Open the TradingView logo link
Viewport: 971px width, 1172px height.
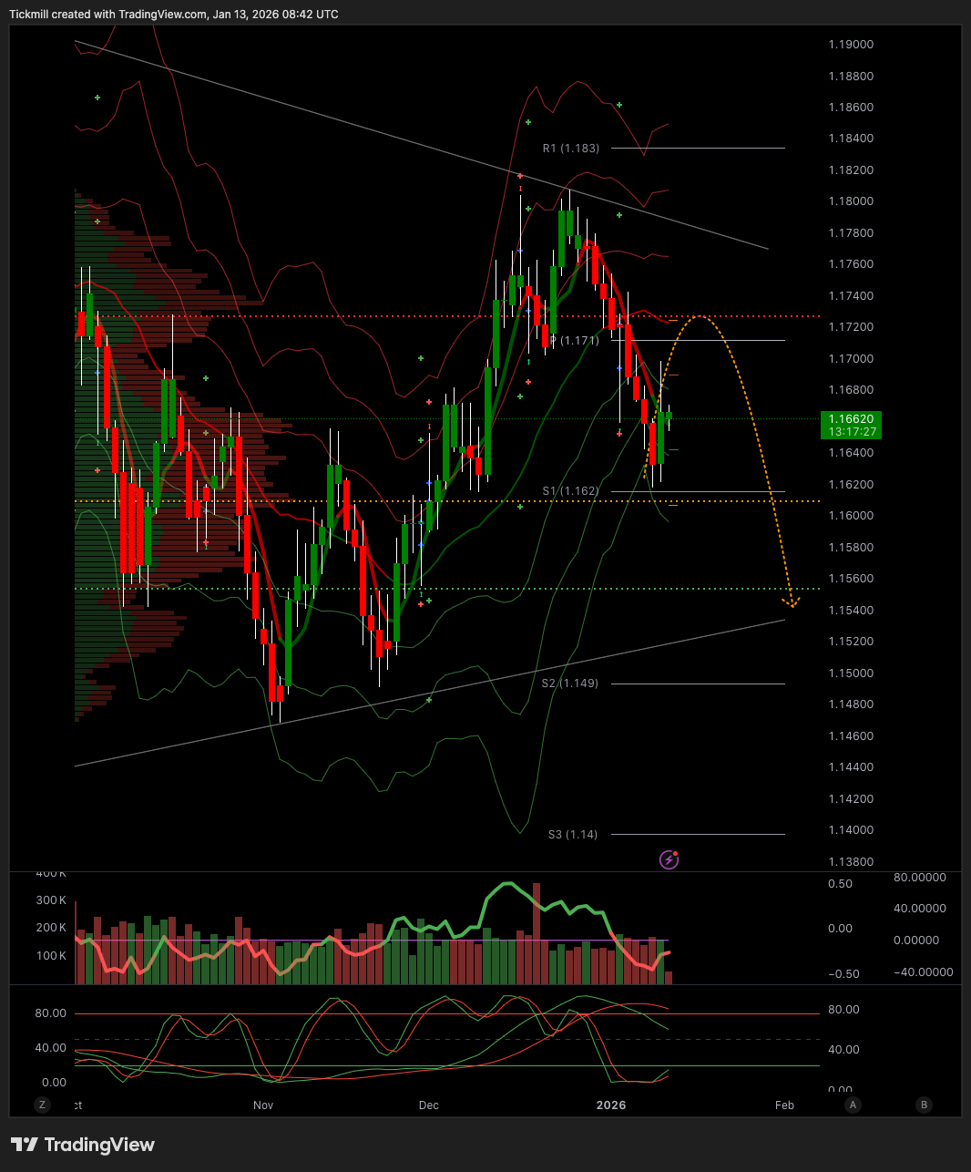click(x=83, y=1145)
